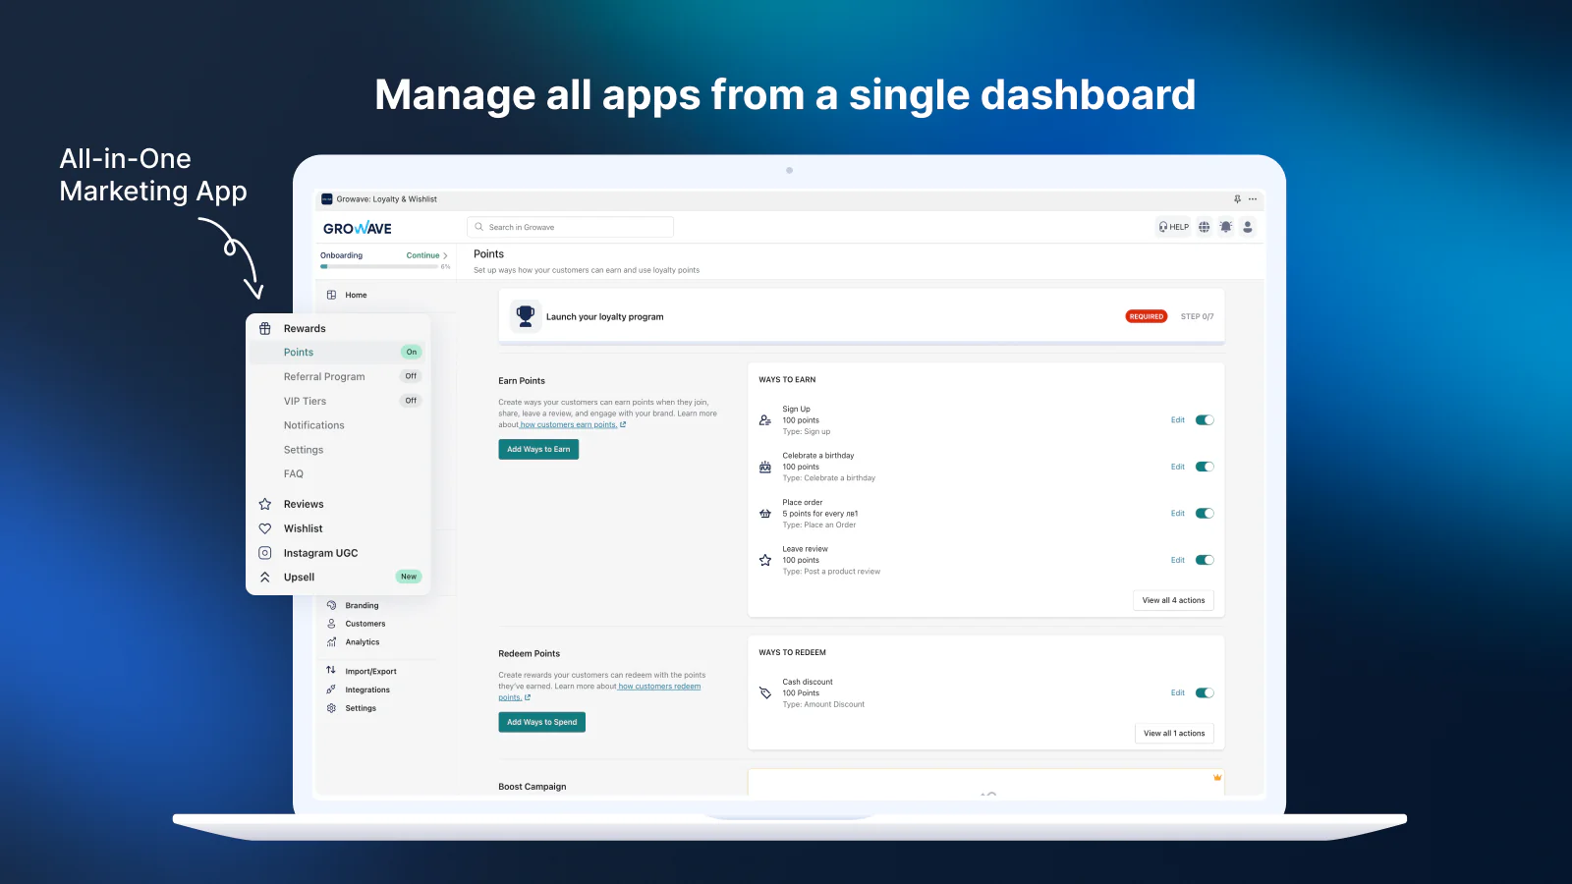This screenshot has height=884, width=1572.
Task: Open the user profile icon
Action: [x=1247, y=227]
